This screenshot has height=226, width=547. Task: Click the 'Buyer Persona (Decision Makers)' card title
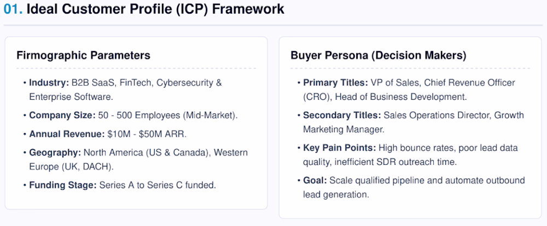click(x=378, y=55)
